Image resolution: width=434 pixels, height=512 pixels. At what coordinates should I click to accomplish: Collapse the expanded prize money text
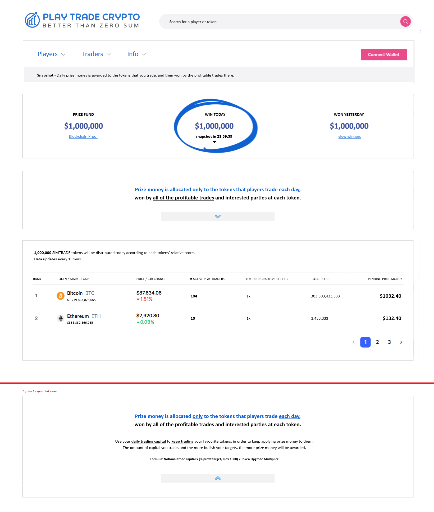(x=218, y=478)
